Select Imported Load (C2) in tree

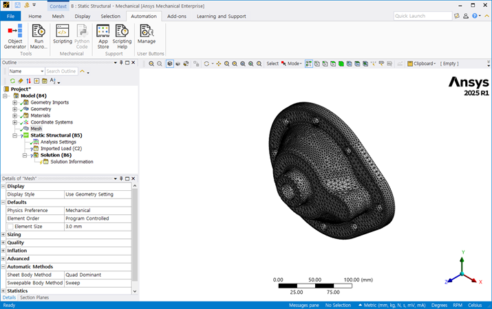pyautogui.click(x=61, y=148)
